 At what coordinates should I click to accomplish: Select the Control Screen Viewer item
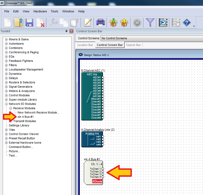tap(24, 134)
